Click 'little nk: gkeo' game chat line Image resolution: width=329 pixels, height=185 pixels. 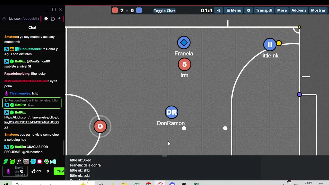pyautogui.click(x=80, y=160)
